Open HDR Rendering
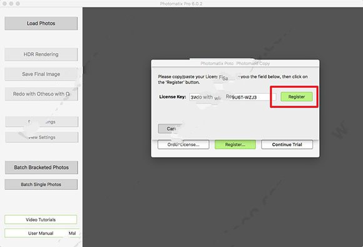The image size is (363, 247). click(41, 54)
